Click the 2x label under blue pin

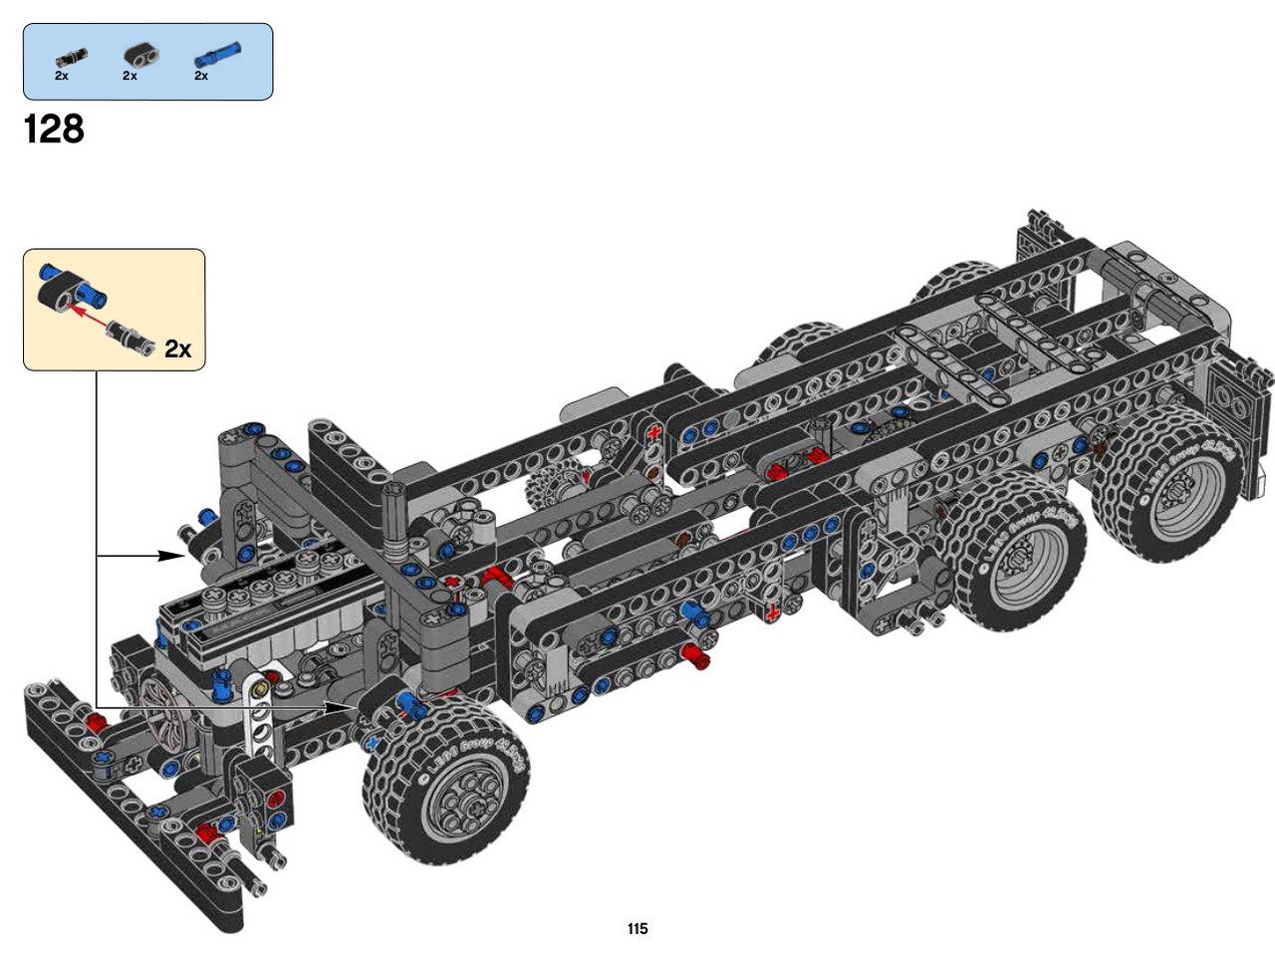pyautogui.click(x=201, y=76)
